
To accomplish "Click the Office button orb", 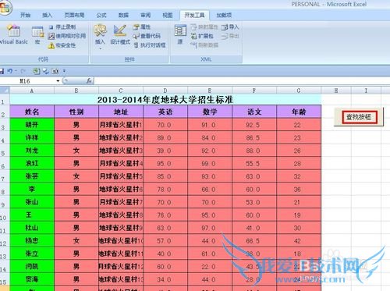I will [x=5, y=7].
